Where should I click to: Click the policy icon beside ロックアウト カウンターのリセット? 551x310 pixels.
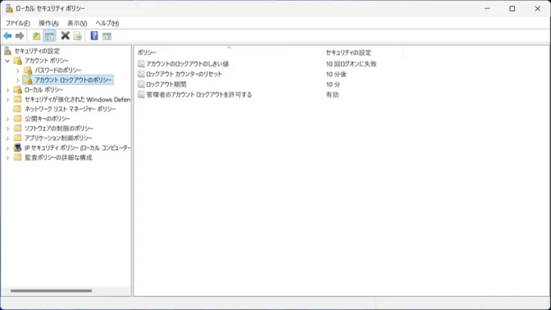click(x=141, y=74)
